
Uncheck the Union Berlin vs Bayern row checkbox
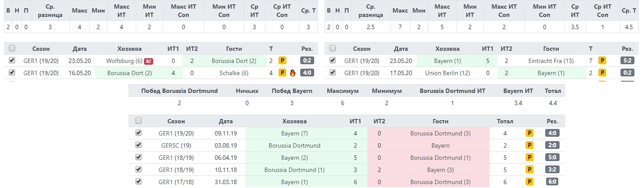point(332,73)
